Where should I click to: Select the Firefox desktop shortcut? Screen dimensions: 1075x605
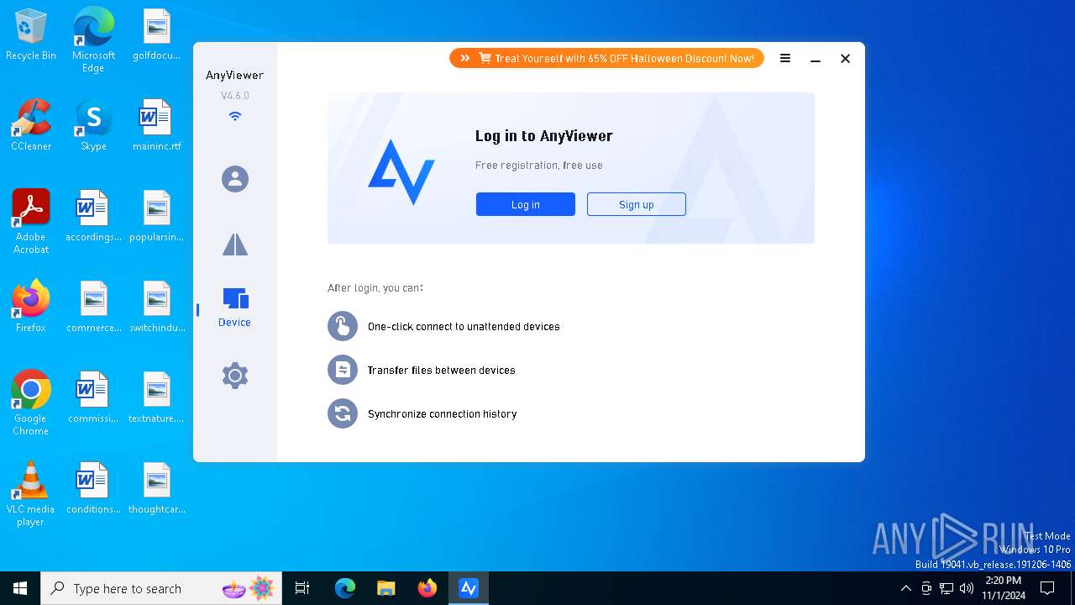pyautogui.click(x=31, y=308)
